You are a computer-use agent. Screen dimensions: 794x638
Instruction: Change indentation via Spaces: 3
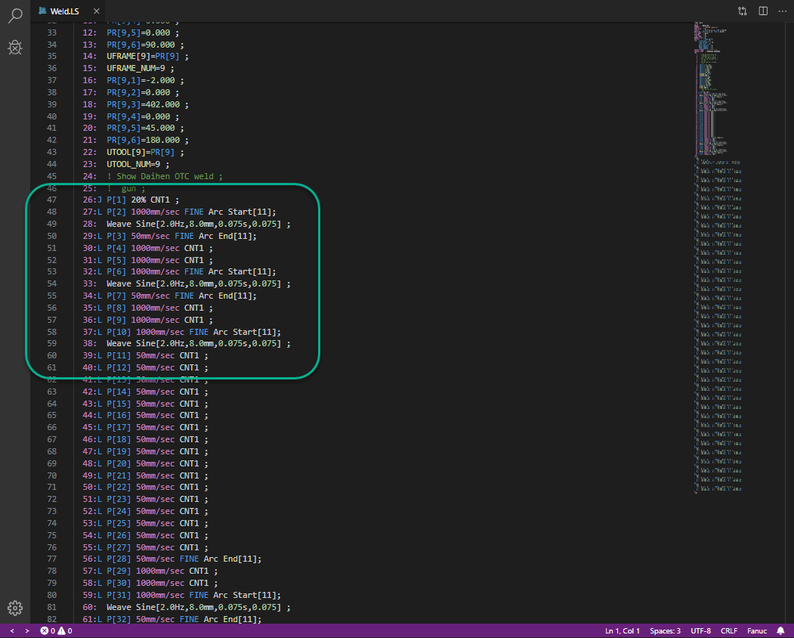(x=666, y=630)
